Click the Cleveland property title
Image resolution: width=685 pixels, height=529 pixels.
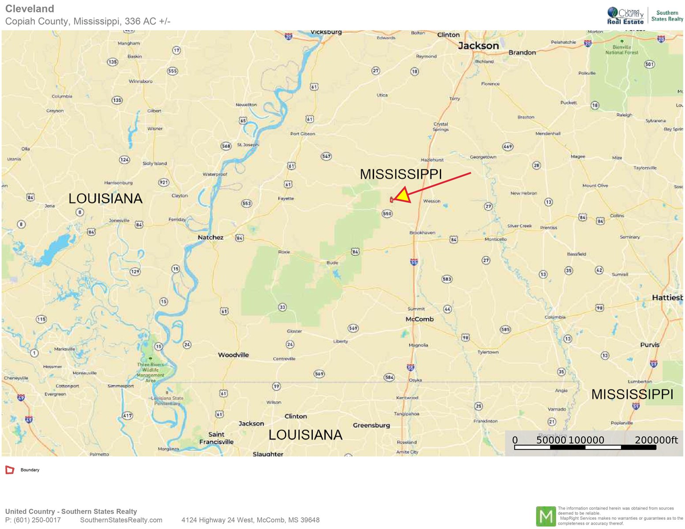pos(30,9)
